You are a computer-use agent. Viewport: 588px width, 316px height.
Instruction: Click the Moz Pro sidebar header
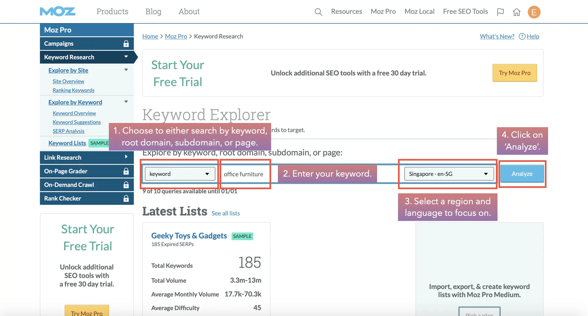pos(87,30)
